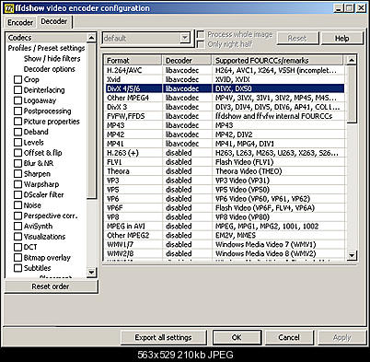Toggle the Logoaway checkbox

18,100
